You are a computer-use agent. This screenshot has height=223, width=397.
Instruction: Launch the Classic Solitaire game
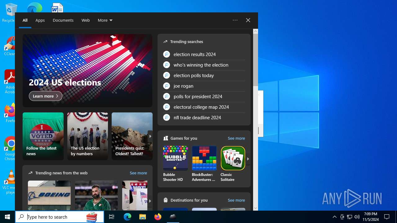click(233, 164)
